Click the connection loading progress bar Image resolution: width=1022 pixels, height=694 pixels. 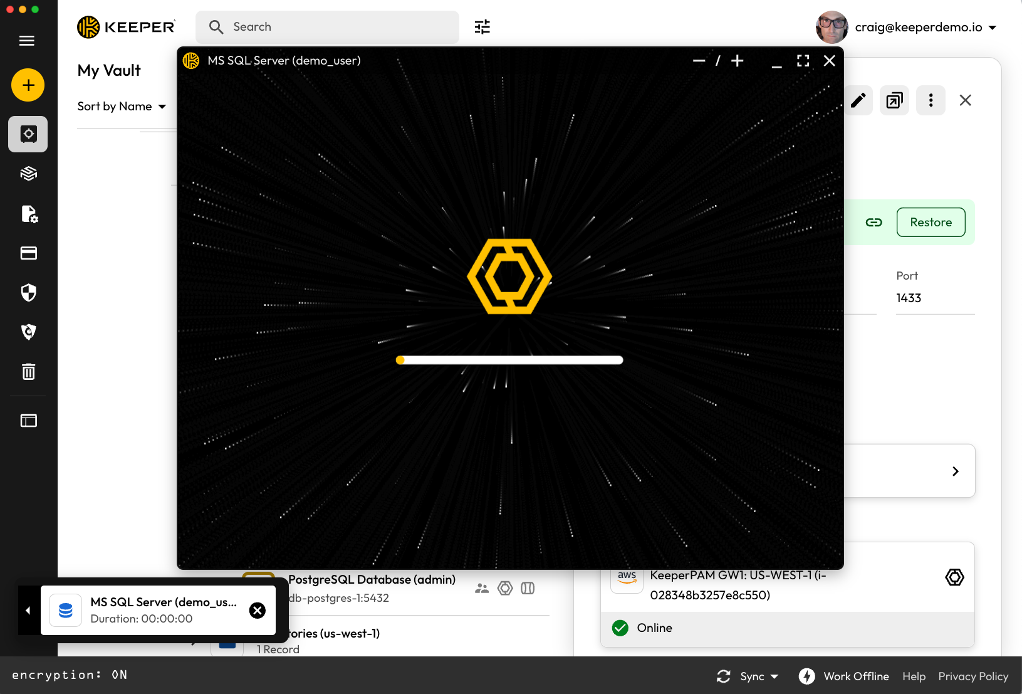pos(509,360)
